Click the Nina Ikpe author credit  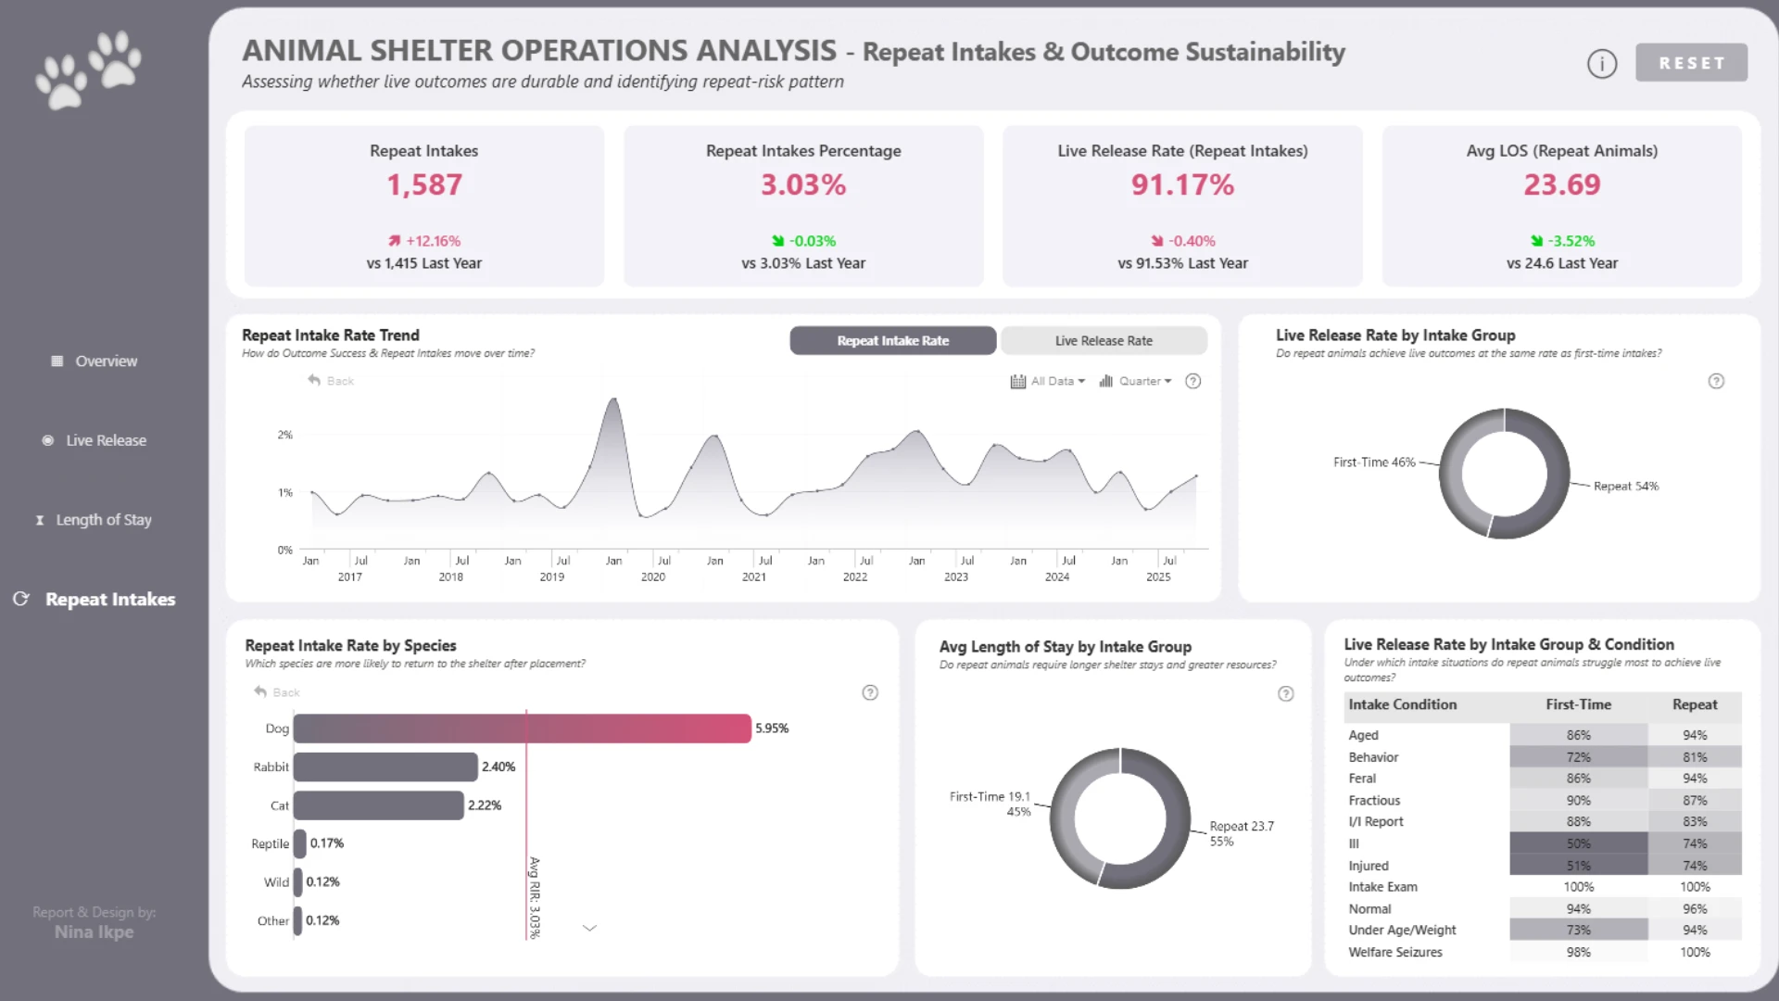pos(94,932)
